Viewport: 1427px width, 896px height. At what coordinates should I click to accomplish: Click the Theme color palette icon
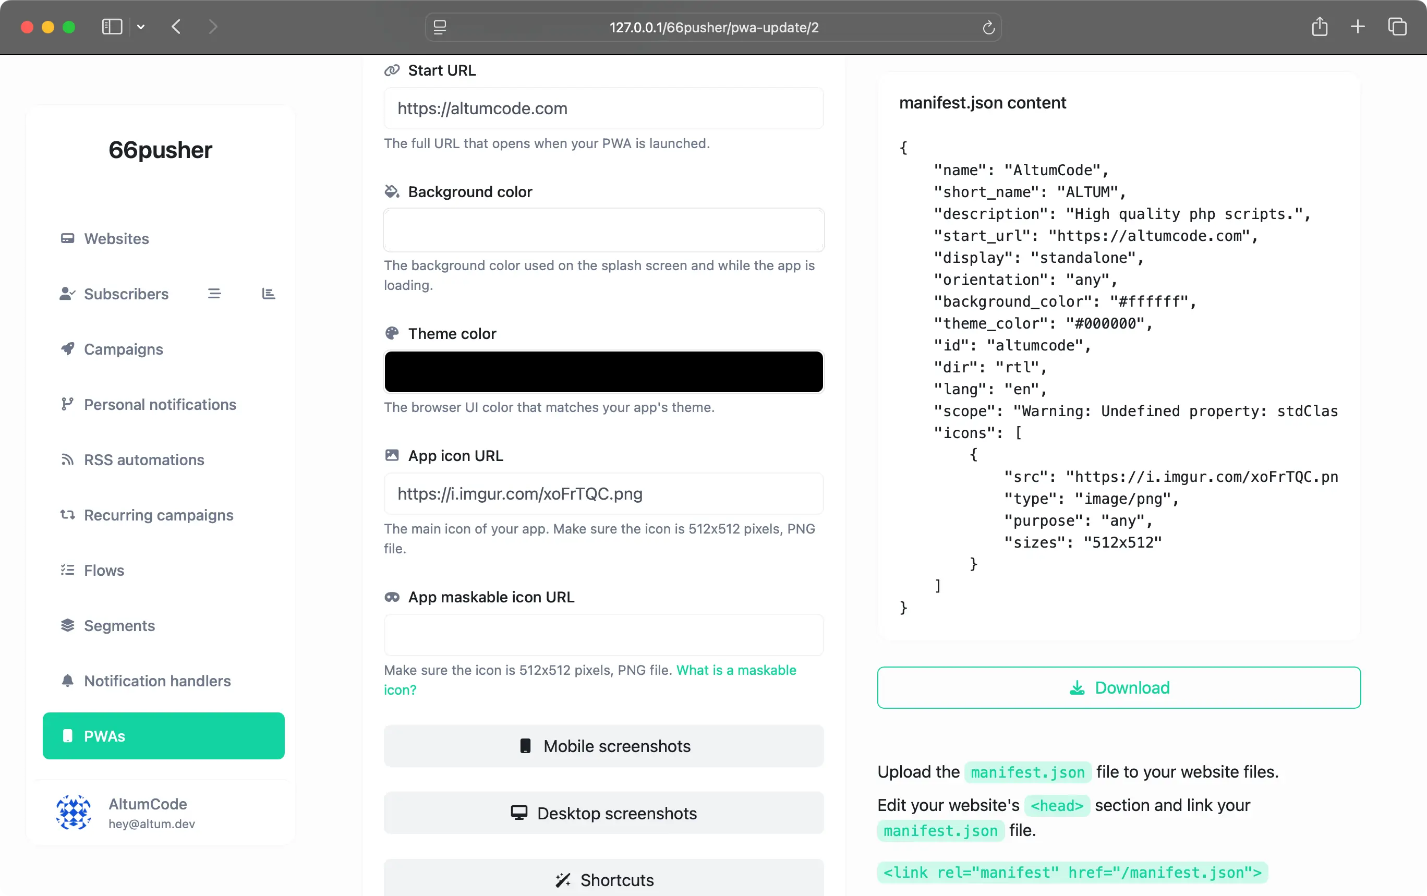click(x=392, y=334)
